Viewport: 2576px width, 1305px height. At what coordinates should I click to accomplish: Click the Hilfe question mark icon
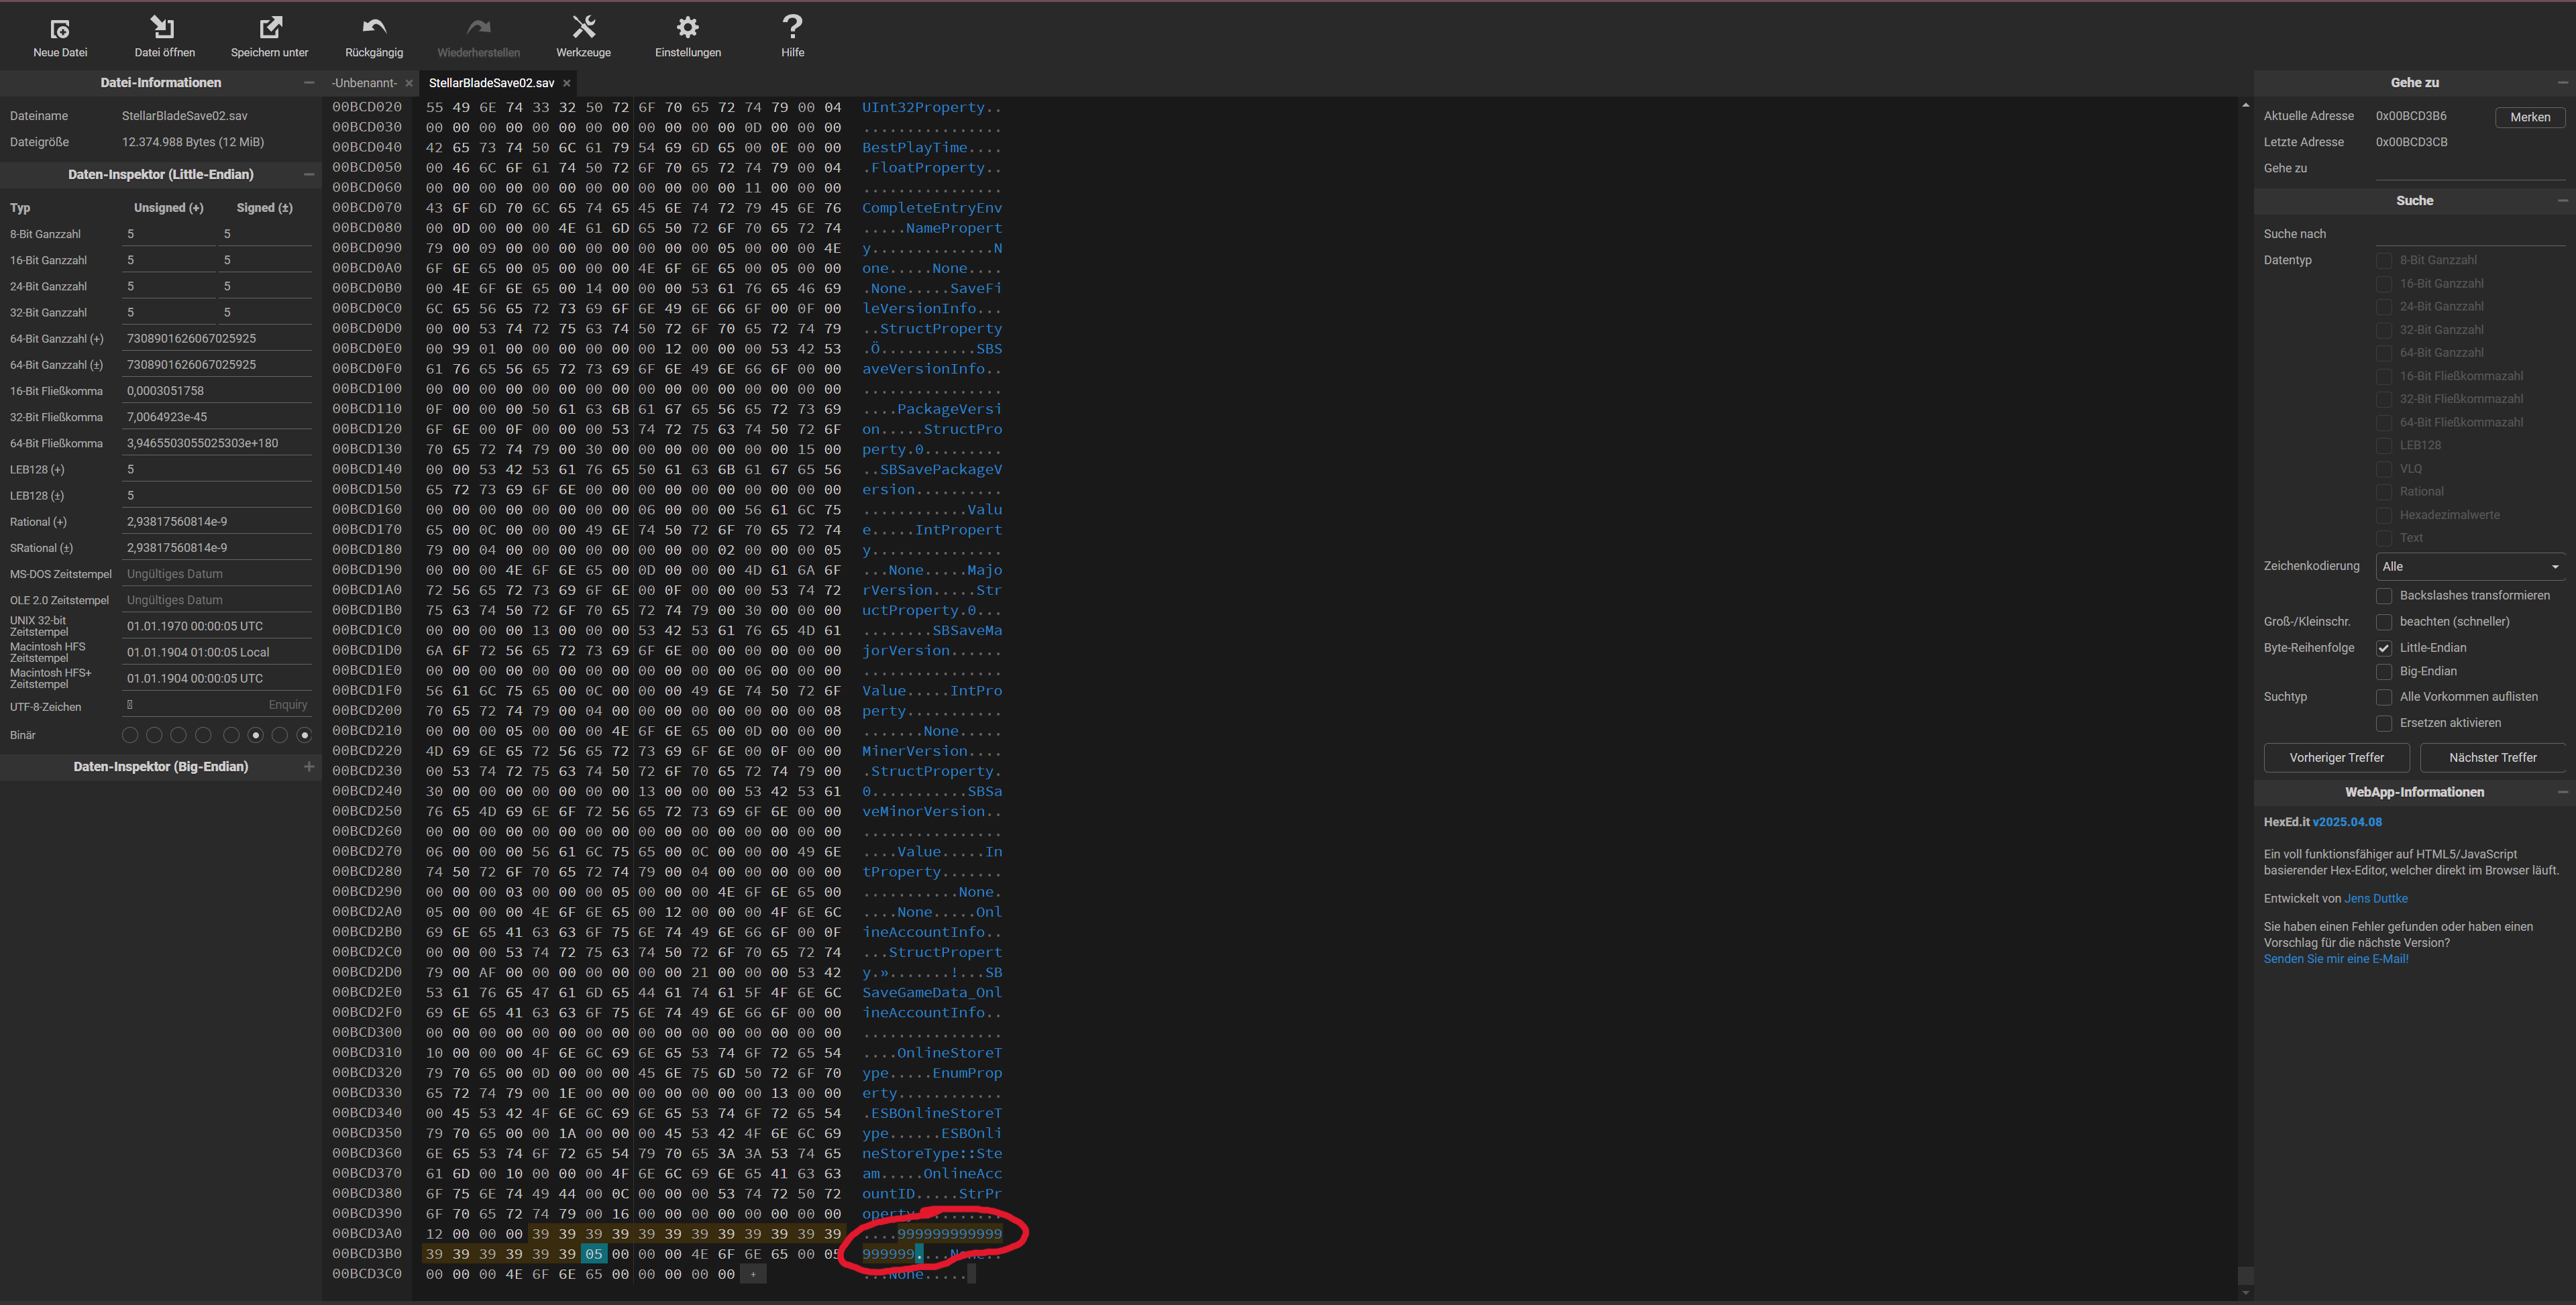tap(792, 27)
